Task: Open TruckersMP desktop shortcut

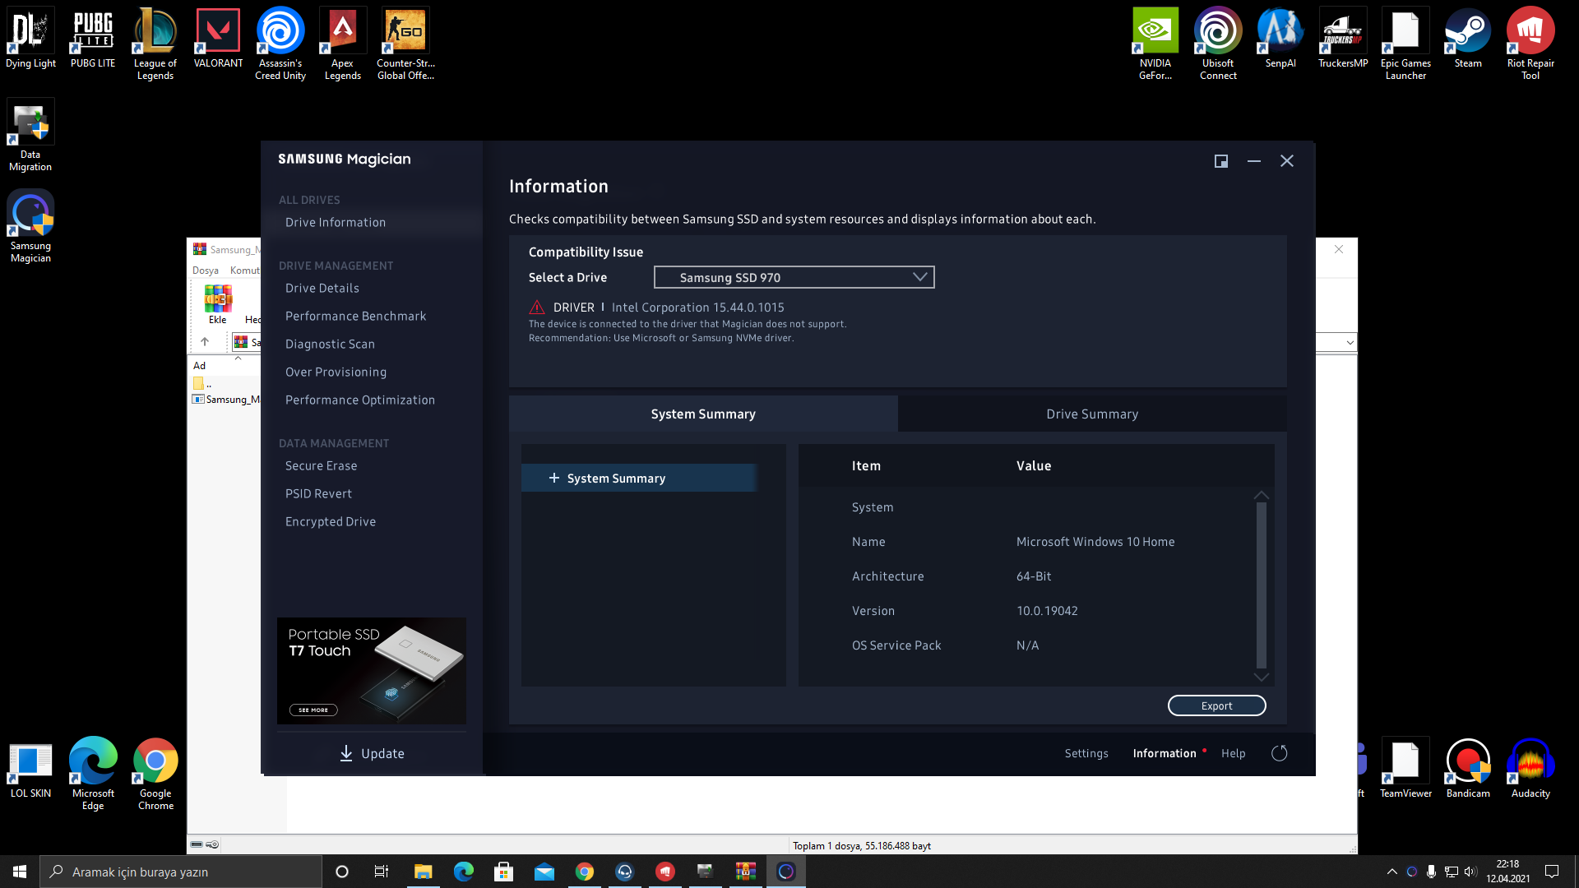Action: (1343, 39)
